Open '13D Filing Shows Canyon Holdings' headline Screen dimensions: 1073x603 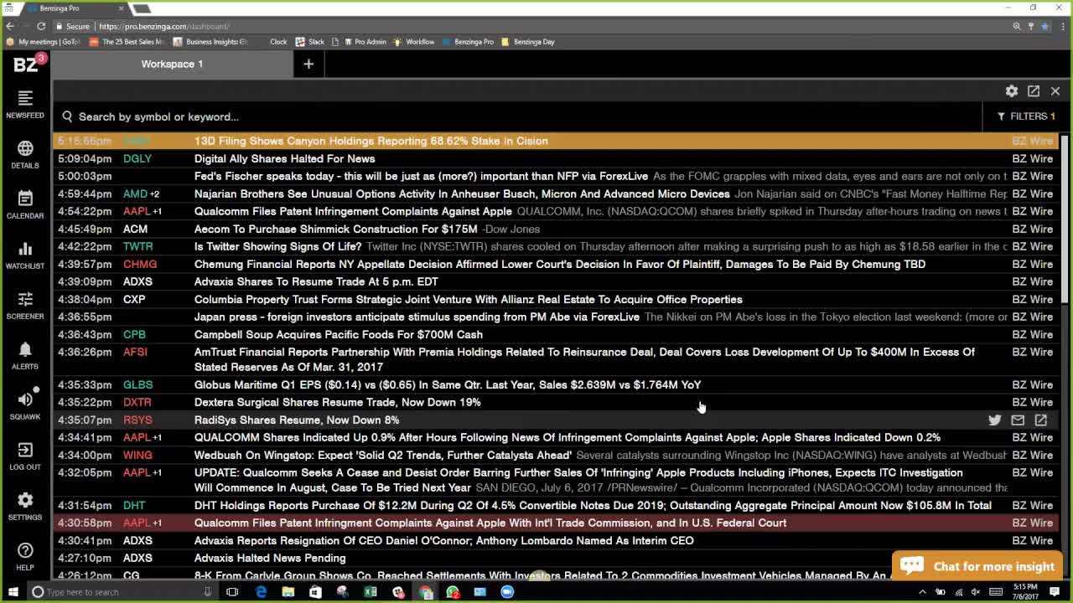[371, 141]
